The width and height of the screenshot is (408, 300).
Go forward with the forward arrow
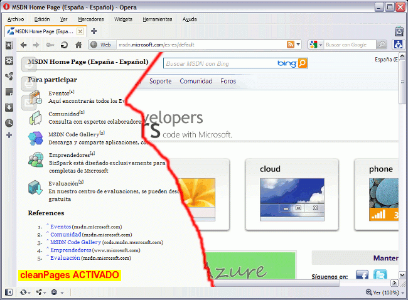pyautogui.click(x=36, y=45)
